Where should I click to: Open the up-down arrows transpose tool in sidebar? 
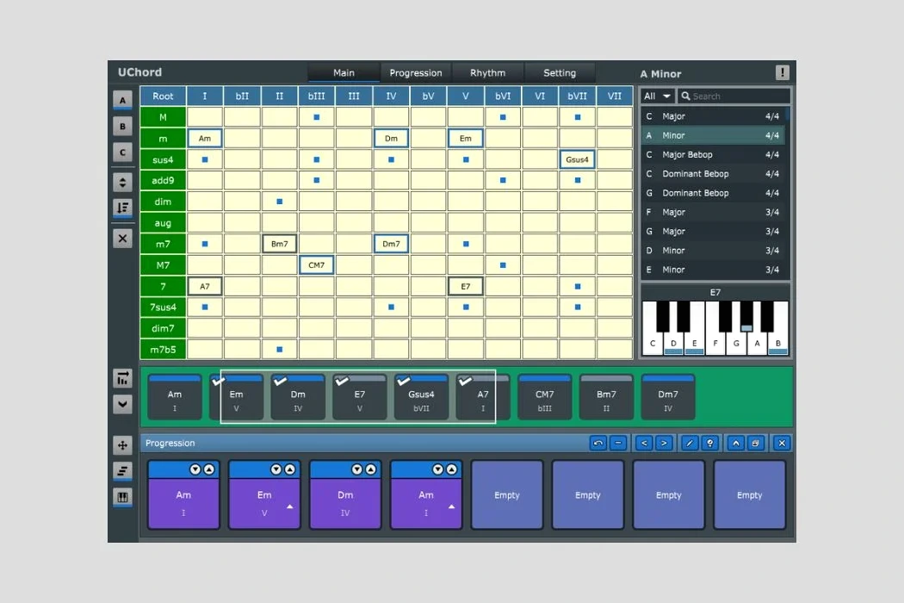[x=122, y=183]
